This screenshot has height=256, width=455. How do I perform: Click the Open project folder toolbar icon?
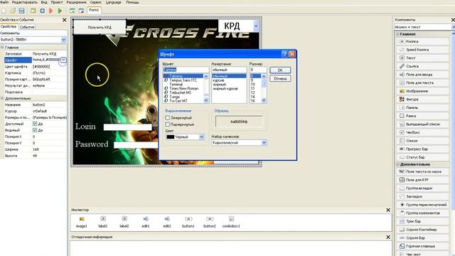tap(13, 11)
